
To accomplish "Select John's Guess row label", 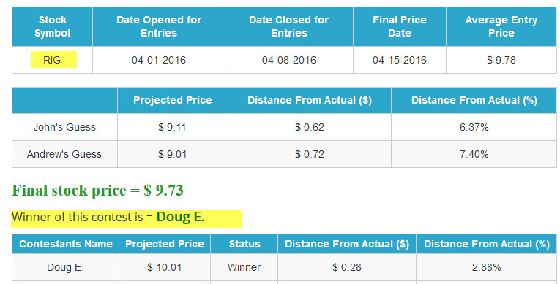I will [x=64, y=127].
